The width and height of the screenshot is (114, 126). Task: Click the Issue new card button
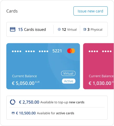[x=91, y=11]
